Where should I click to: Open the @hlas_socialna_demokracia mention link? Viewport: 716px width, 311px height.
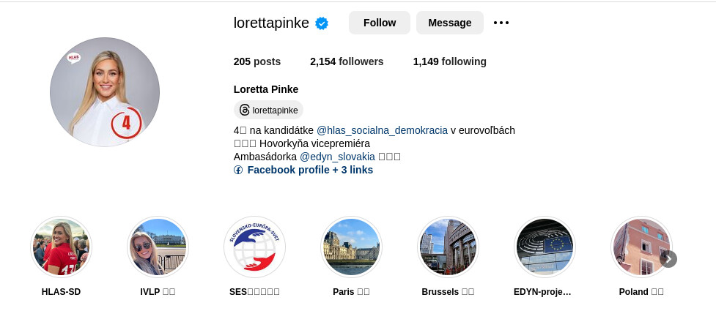click(382, 130)
